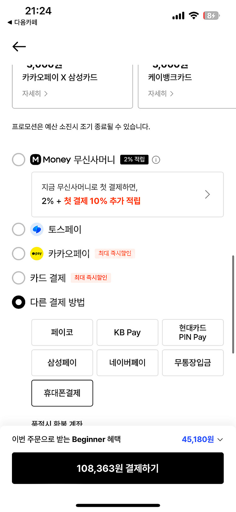Screen dimensions: 236x512
Task: Tap the Musinsa Money M logo
Action: pyautogui.click(x=36, y=160)
